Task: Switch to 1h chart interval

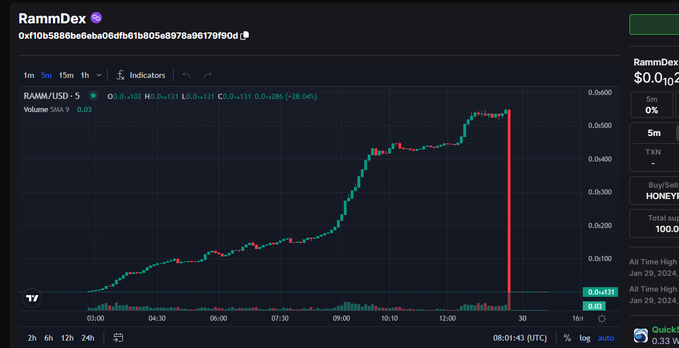Action: point(85,75)
